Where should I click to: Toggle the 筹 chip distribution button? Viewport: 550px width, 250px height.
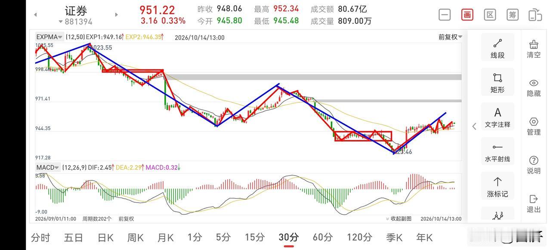coord(513,15)
